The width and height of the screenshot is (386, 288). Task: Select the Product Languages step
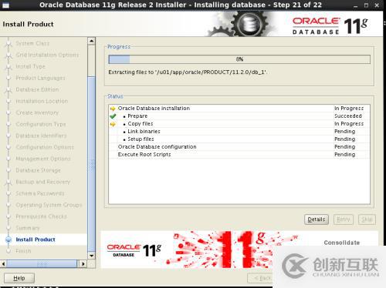tap(40, 78)
